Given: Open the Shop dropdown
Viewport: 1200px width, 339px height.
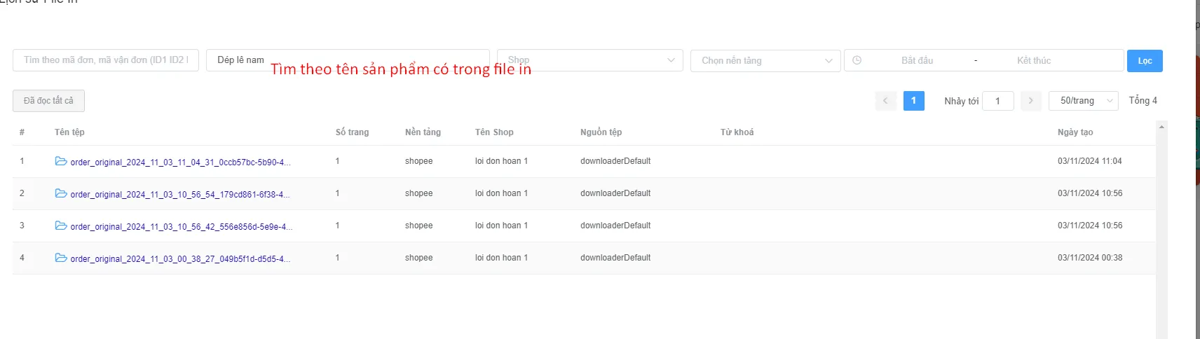Looking at the screenshot, I should coord(590,60).
